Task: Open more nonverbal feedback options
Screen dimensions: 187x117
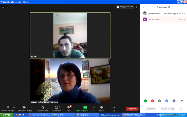Action: coord(174,101)
